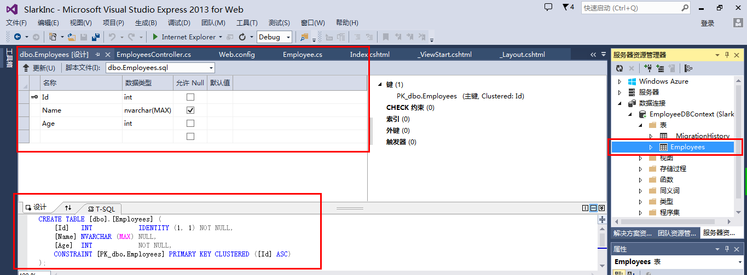Viewport: 747px width, 275px height.
Task: Click the Save All toolbar icon
Action: [96, 37]
